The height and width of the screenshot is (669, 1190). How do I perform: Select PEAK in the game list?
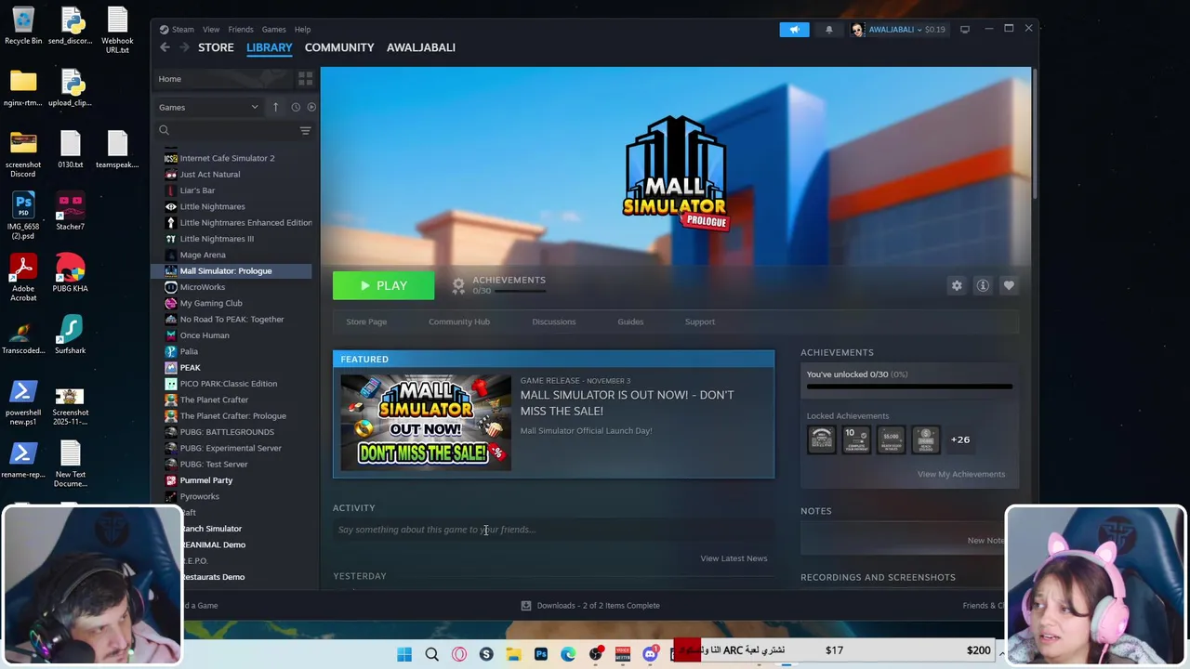(x=190, y=367)
